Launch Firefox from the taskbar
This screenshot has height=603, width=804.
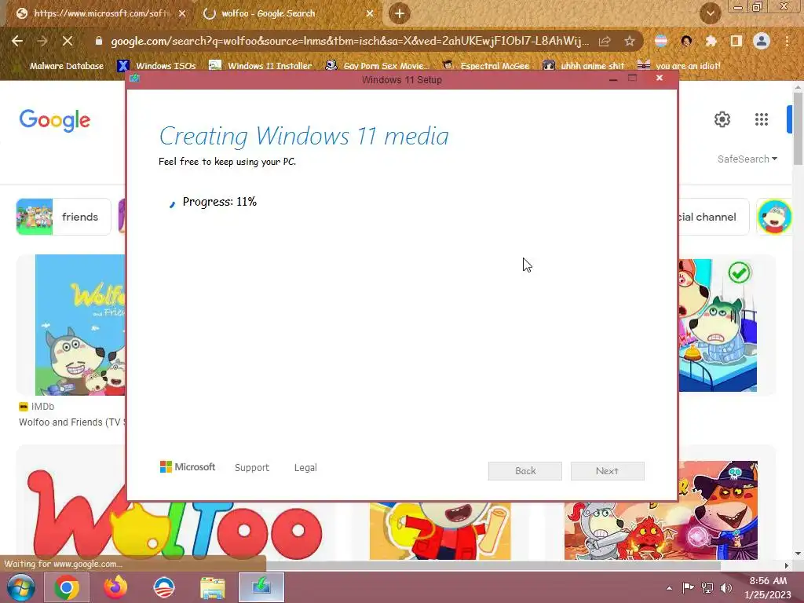[x=115, y=587]
